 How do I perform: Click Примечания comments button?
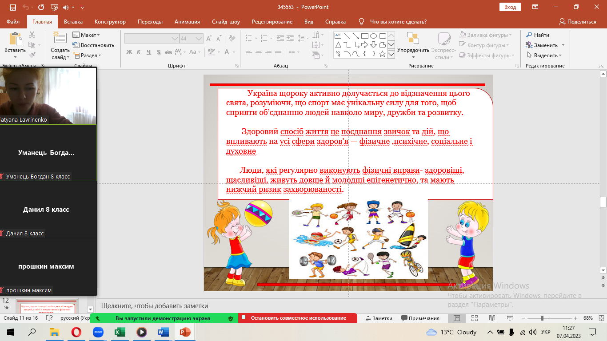(x=420, y=318)
